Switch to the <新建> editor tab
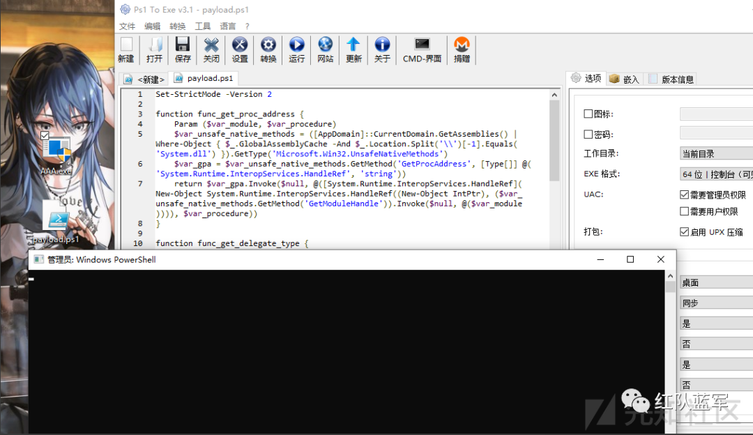 (144, 79)
